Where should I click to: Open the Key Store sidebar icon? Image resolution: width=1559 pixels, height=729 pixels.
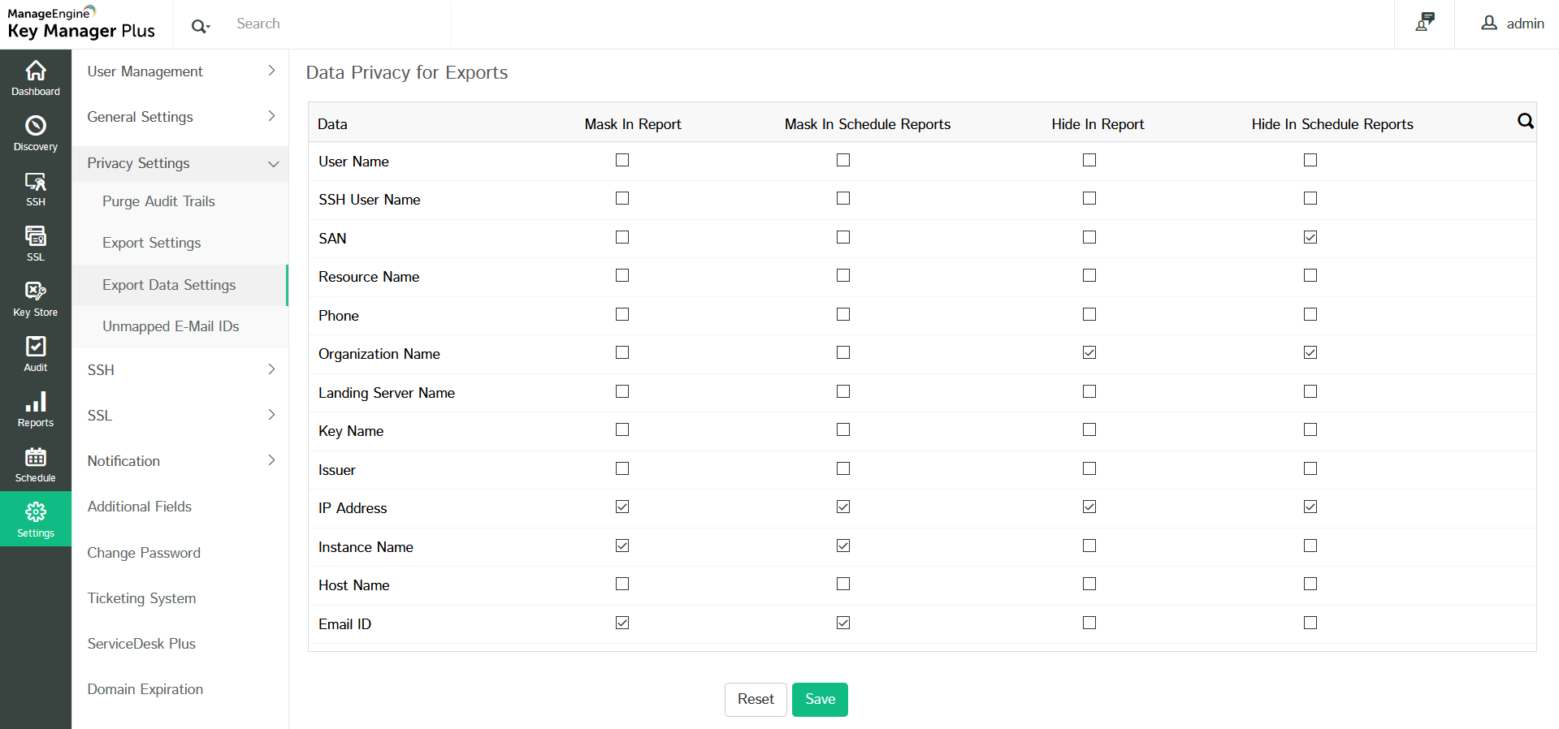[x=36, y=292]
